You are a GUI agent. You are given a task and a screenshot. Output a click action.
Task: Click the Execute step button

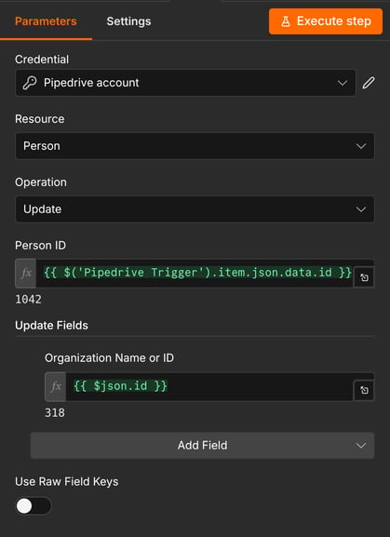(325, 21)
